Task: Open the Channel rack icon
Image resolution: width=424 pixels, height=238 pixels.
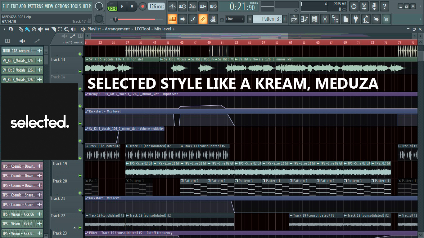Action: click(x=315, y=19)
